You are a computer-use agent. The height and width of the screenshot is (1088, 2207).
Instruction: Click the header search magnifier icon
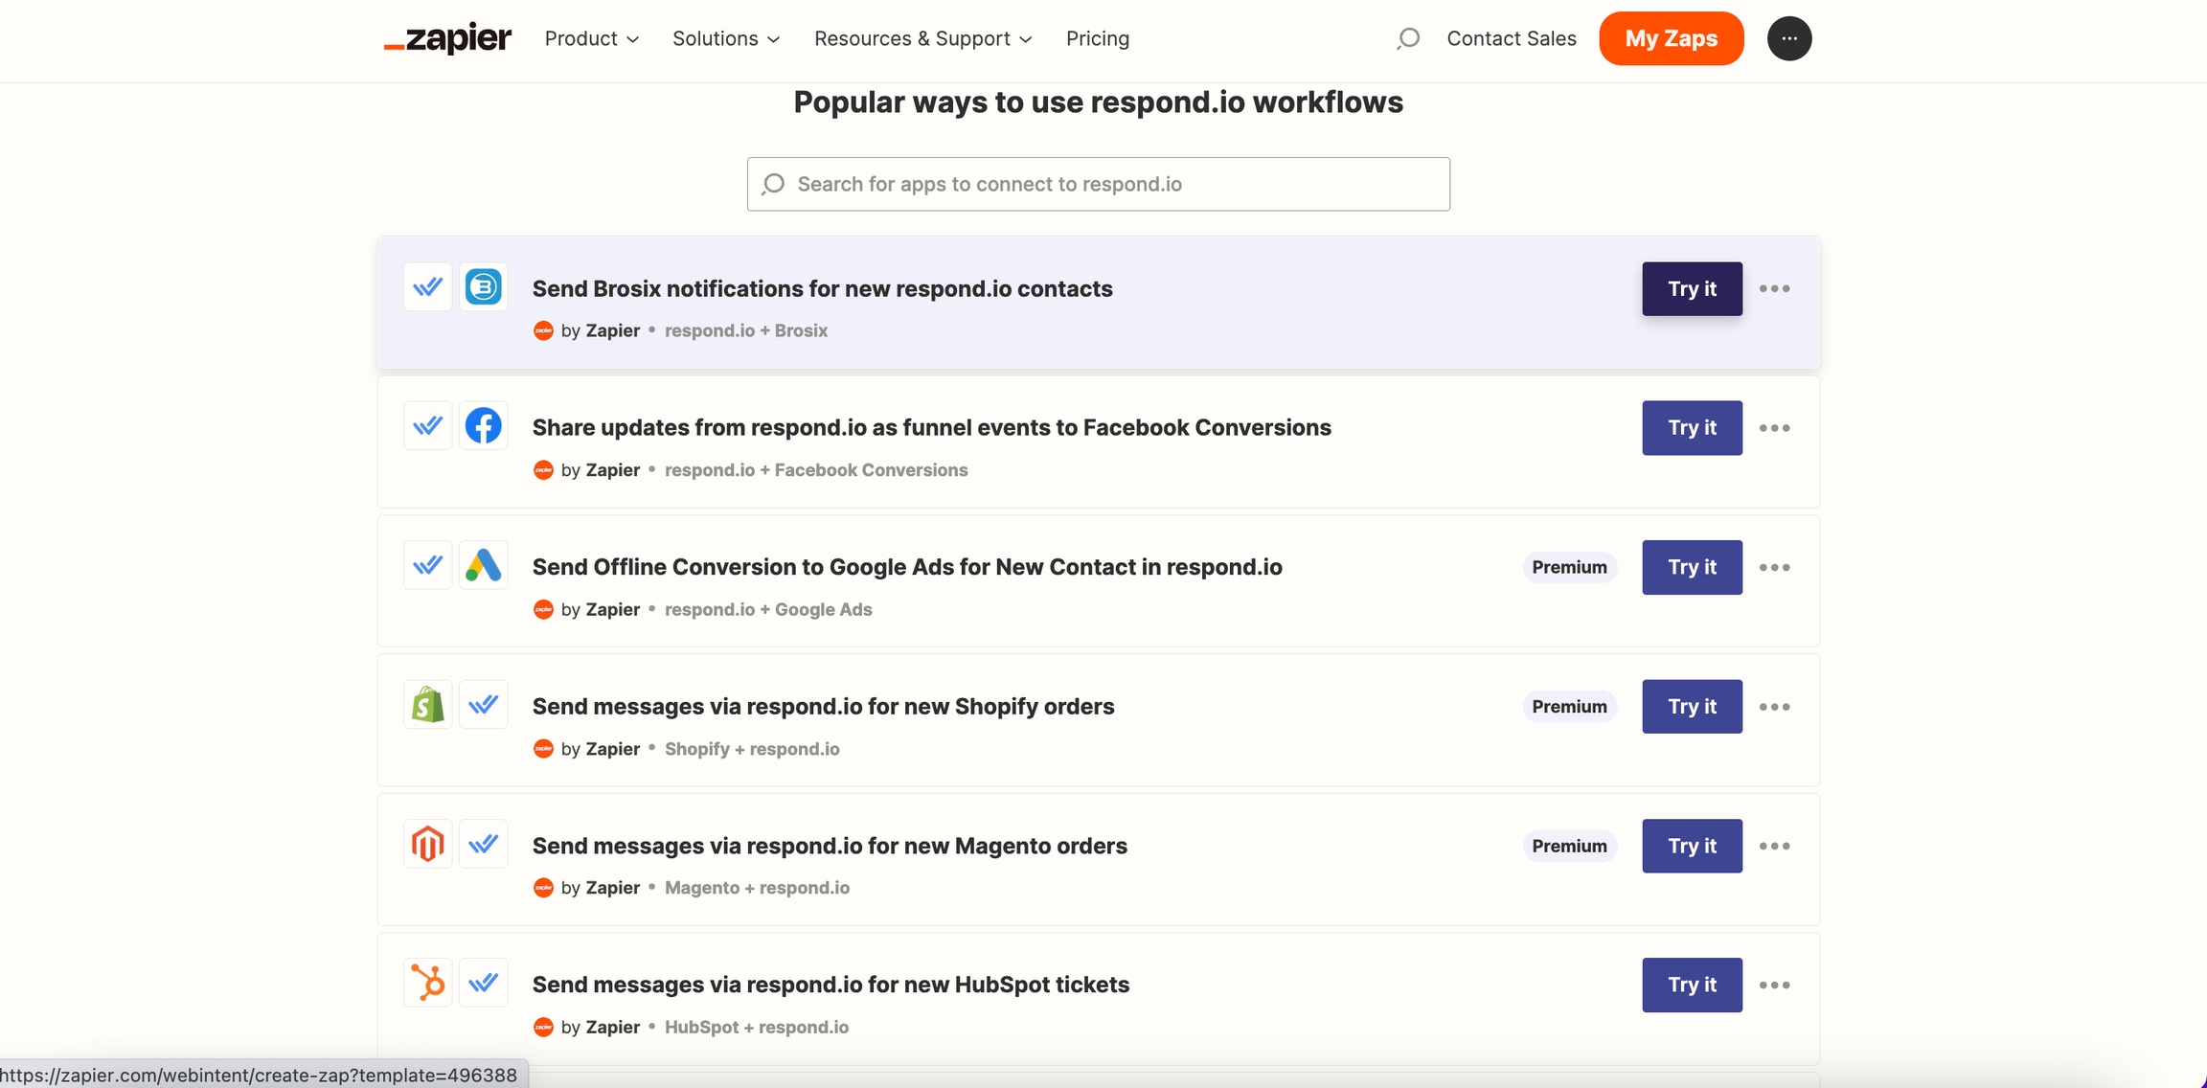pos(1407,38)
